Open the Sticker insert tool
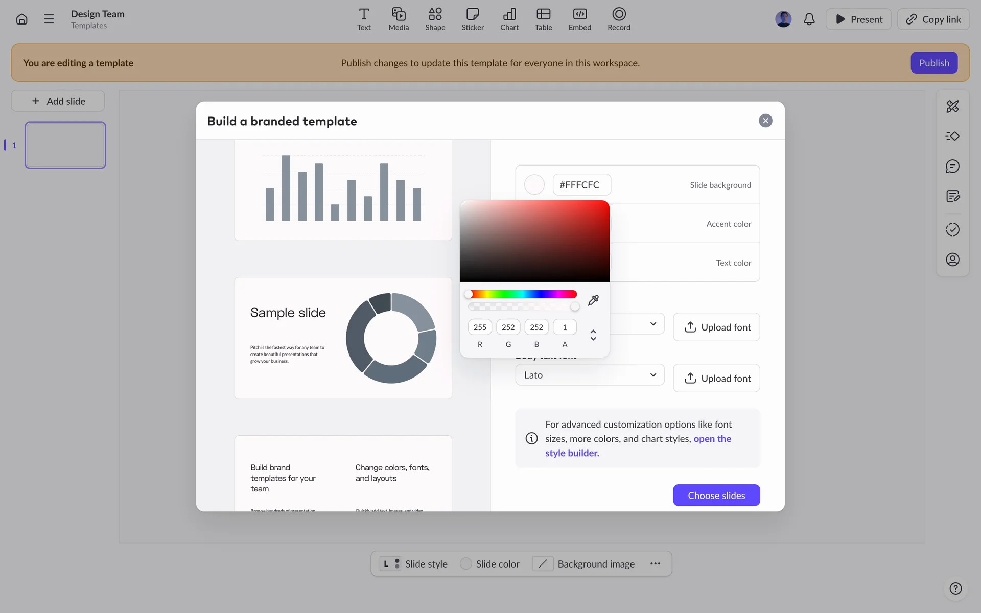Viewport: 981px width, 613px height. point(473,19)
